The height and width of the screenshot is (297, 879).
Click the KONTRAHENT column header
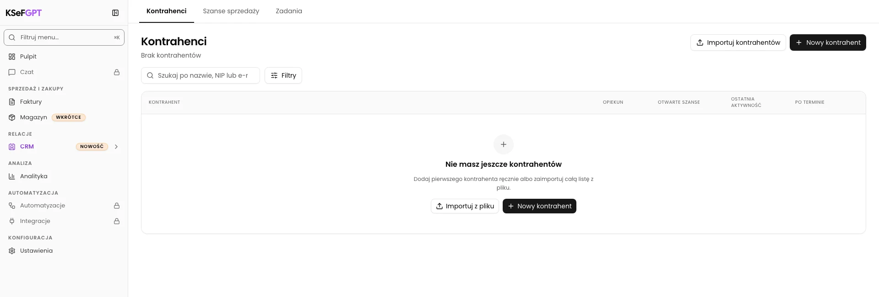pyautogui.click(x=164, y=102)
